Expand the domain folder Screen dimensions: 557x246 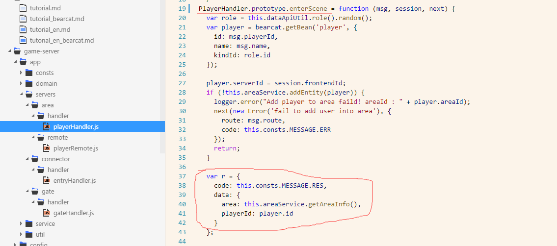[21, 84]
